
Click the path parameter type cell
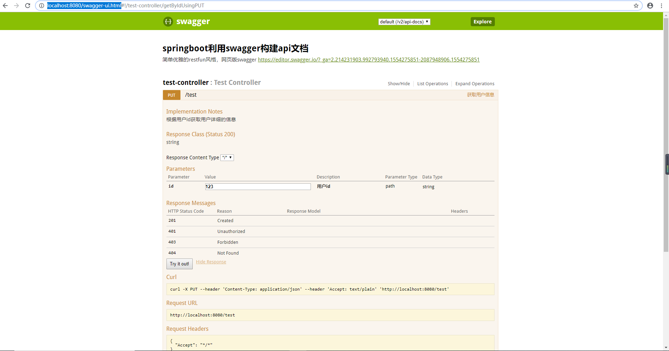390,186
